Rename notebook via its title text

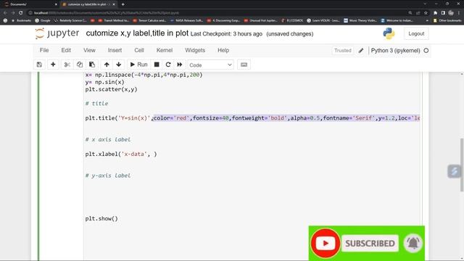137,33
